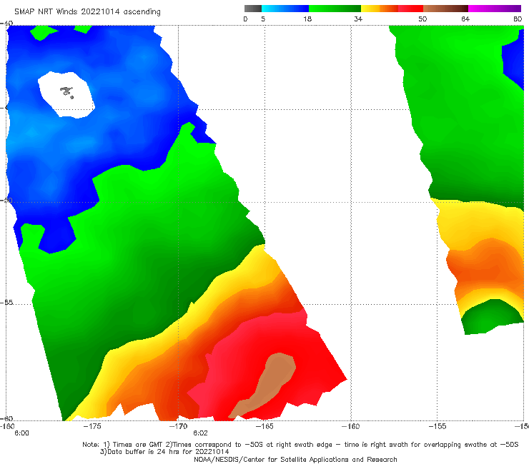529x464 pixels.
Task: Pick the yellow-orange segment of the color bar
Action: pos(380,9)
